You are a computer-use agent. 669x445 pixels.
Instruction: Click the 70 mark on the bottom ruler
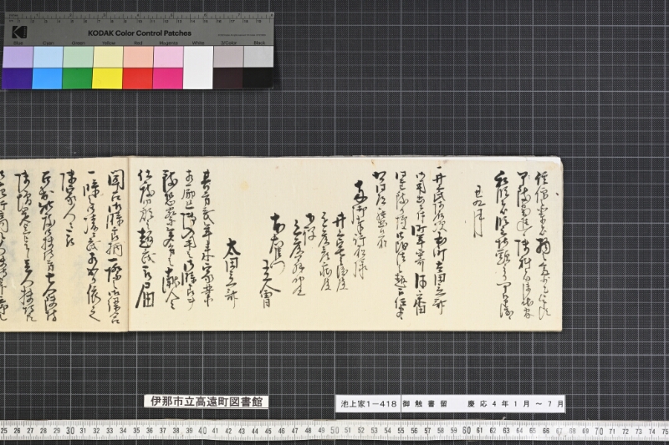click(599, 431)
